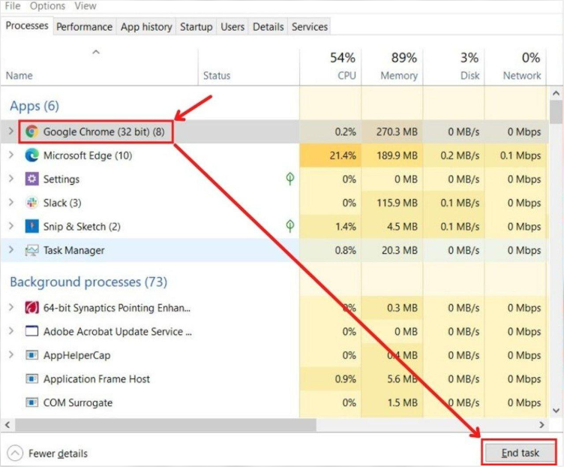Viewport: 564px width, 467px height.
Task: Click the Apps (6) group heading
Action: pos(34,106)
